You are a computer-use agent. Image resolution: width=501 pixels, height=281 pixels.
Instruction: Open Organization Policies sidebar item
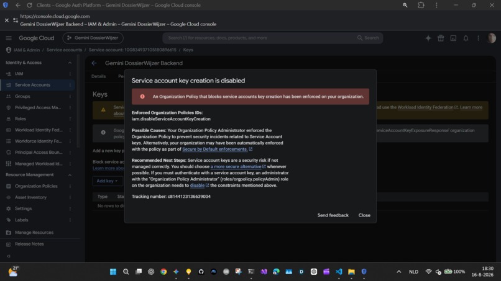35,186
